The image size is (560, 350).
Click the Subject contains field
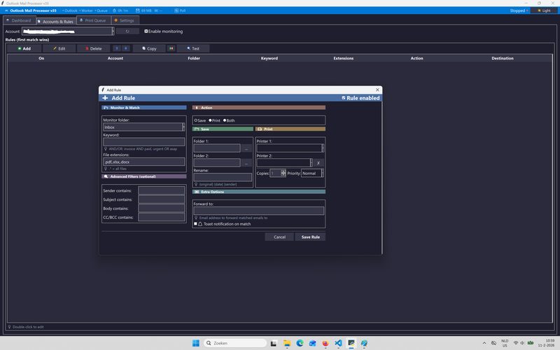[x=162, y=199]
